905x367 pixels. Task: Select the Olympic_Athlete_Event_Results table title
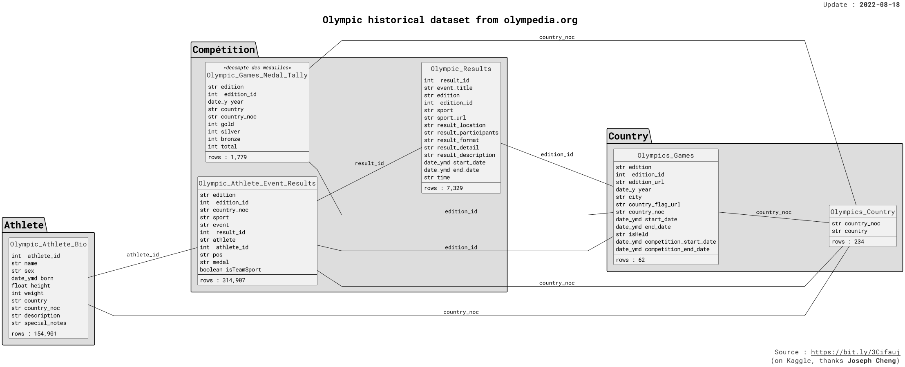257,183
